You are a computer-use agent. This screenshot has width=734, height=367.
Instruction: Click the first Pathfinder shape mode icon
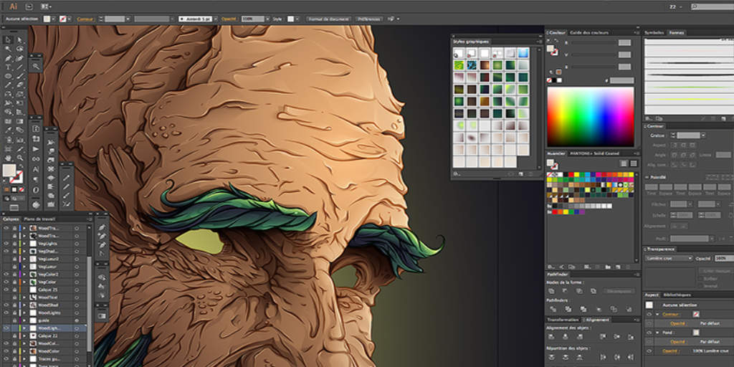click(x=551, y=291)
